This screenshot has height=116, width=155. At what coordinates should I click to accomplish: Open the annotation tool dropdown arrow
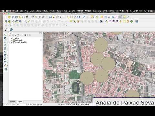coord(130,17)
